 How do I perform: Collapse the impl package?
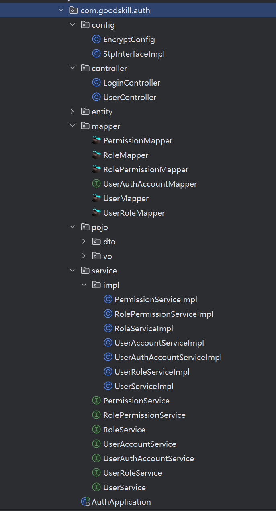point(84,285)
